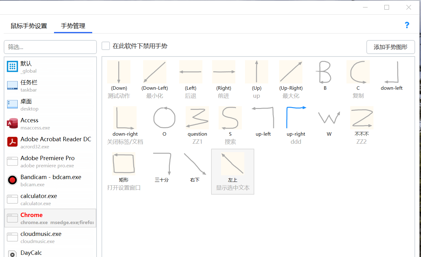Click the Adobe Premiere Pro window icon
The image size is (421, 257).
coord(12,161)
